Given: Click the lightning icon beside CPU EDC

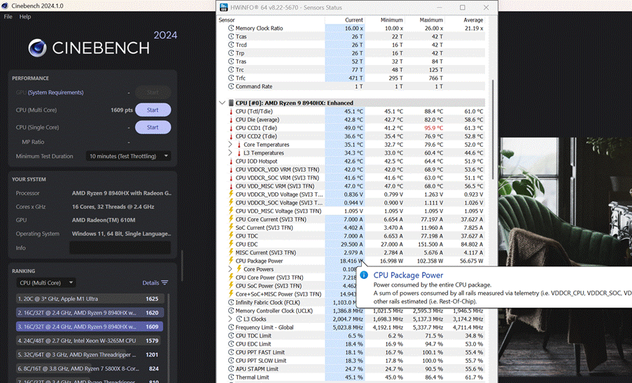Looking at the screenshot, I should (231, 244).
